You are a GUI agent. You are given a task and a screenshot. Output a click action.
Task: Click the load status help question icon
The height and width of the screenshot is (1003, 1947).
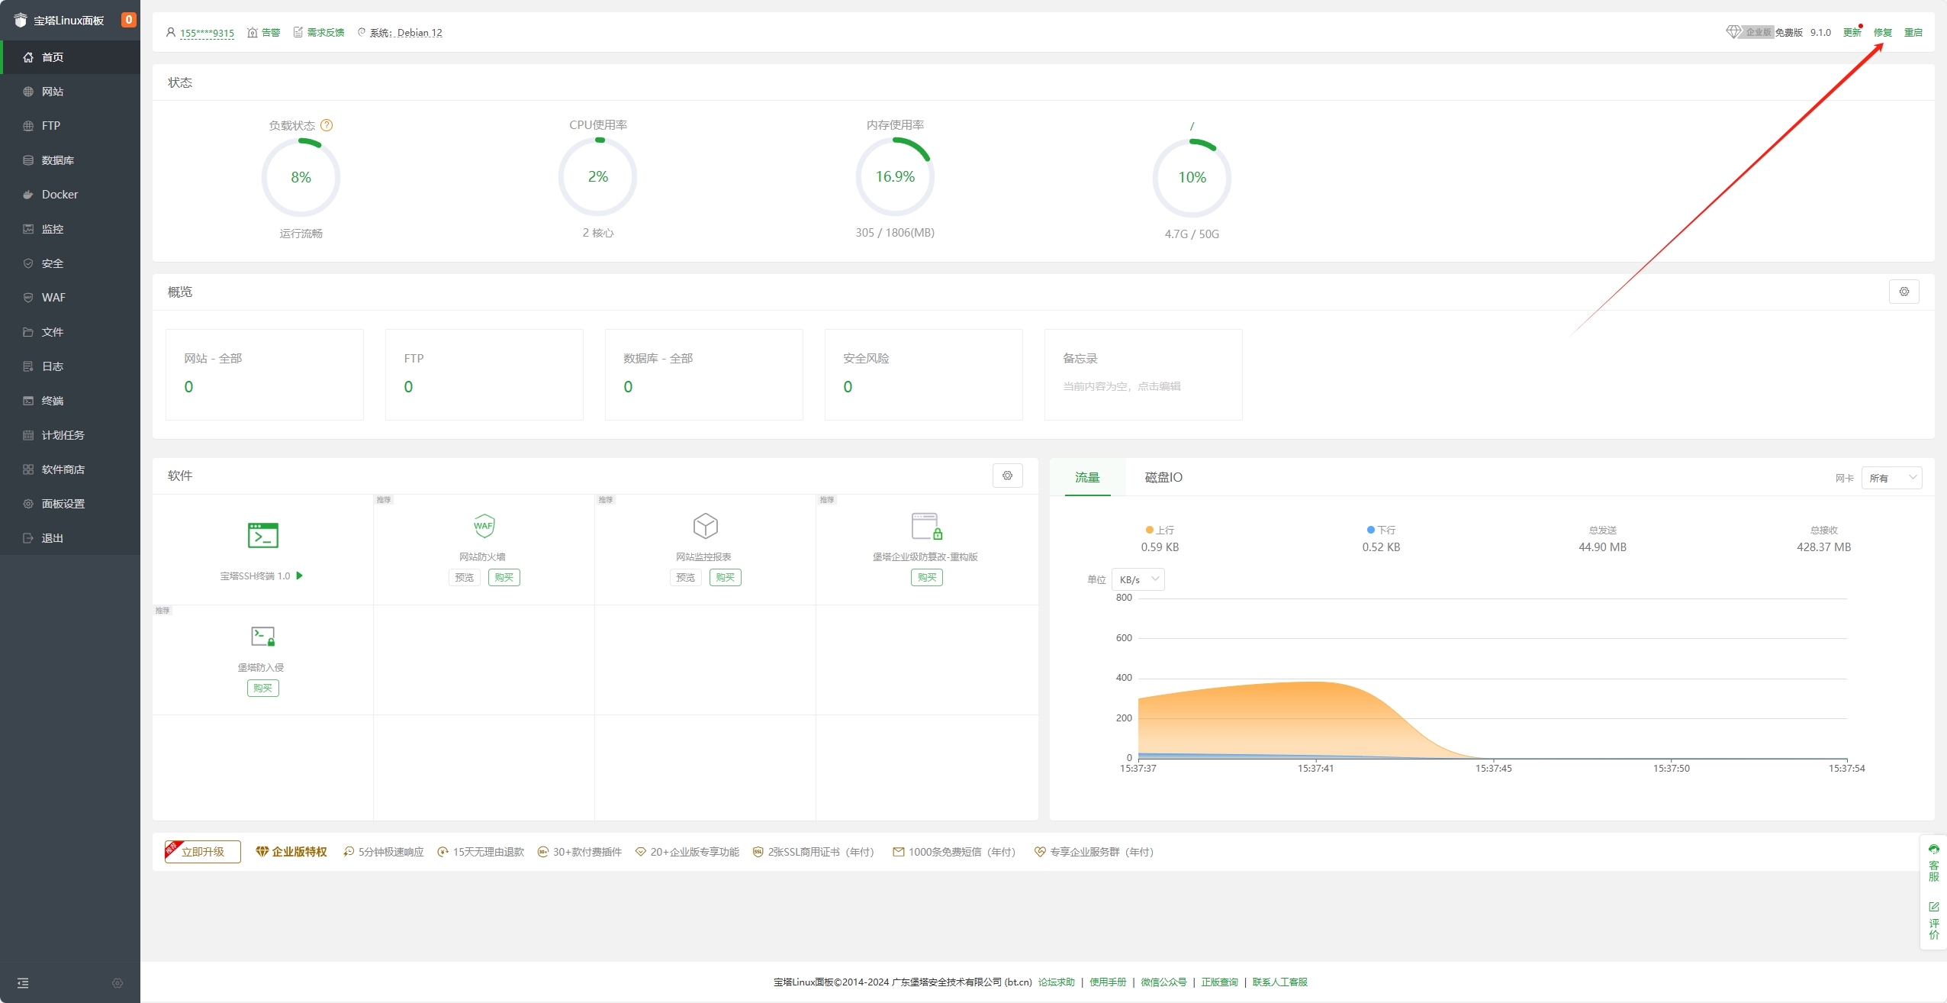pos(327,125)
